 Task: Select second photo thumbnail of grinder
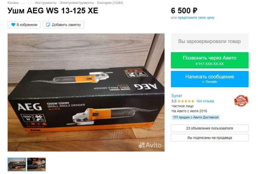point(36,164)
